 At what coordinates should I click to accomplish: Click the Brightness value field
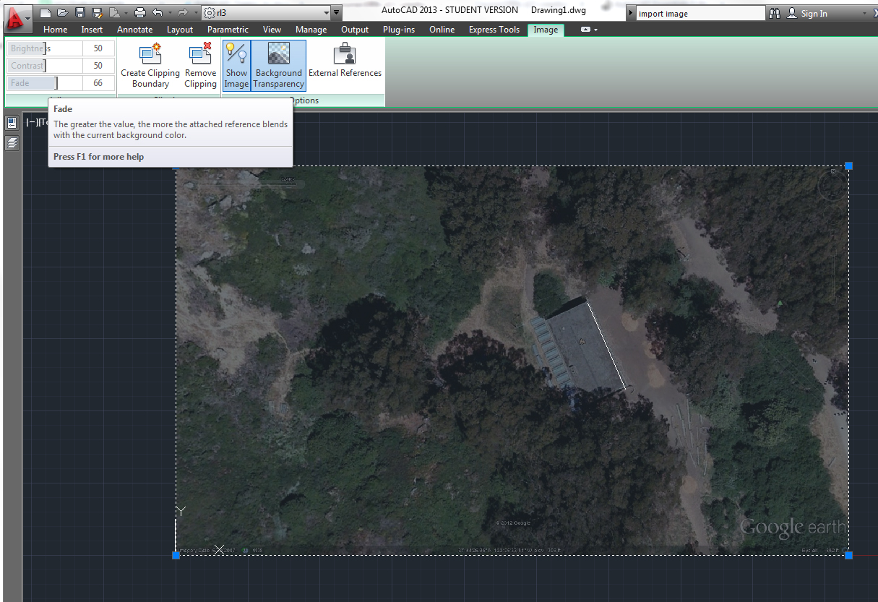click(x=98, y=48)
